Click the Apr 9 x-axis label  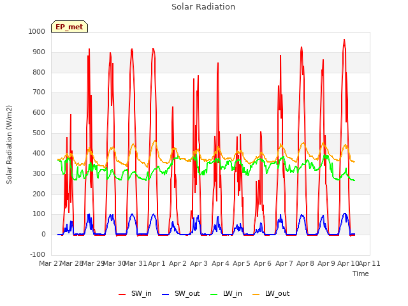pyautogui.click(x=326, y=263)
